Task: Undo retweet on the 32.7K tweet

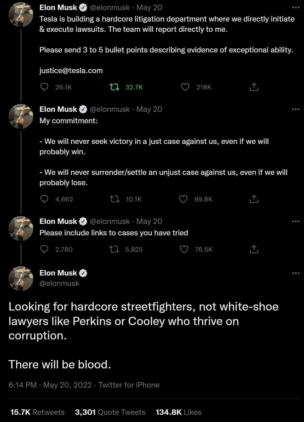Action: [114, 87]
